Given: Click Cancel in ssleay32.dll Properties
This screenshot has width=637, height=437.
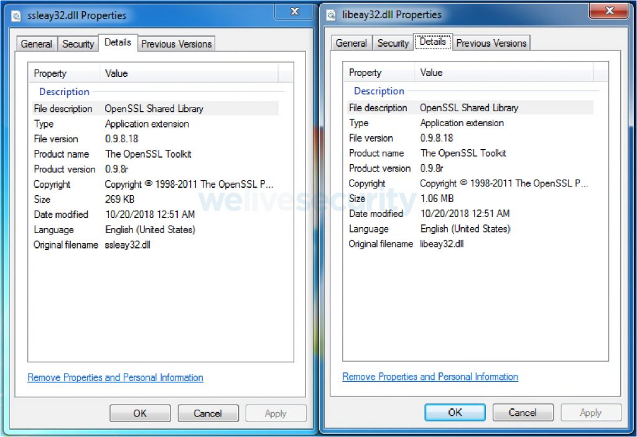Looking at the screenshot, I should [208, 413].
